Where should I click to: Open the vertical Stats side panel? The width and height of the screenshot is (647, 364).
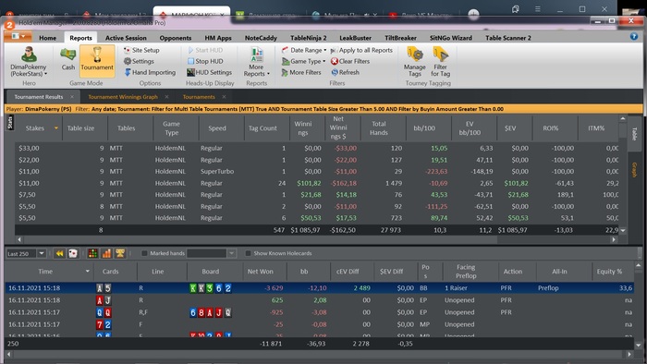10,123
